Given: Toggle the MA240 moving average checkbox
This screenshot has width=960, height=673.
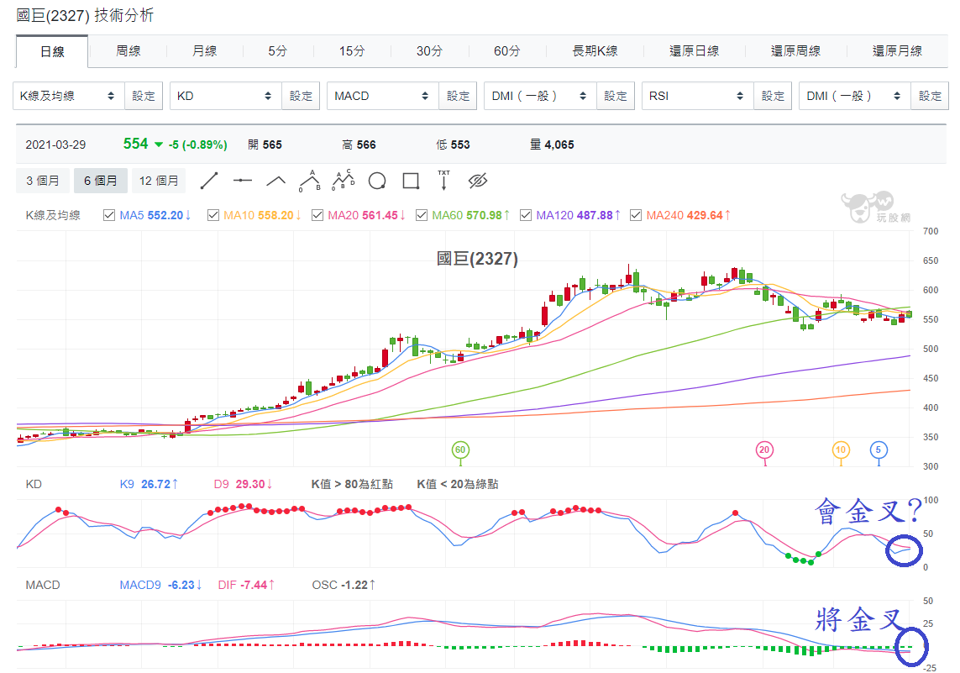Looking at the screenshot, I should click(x=636, y=215).
